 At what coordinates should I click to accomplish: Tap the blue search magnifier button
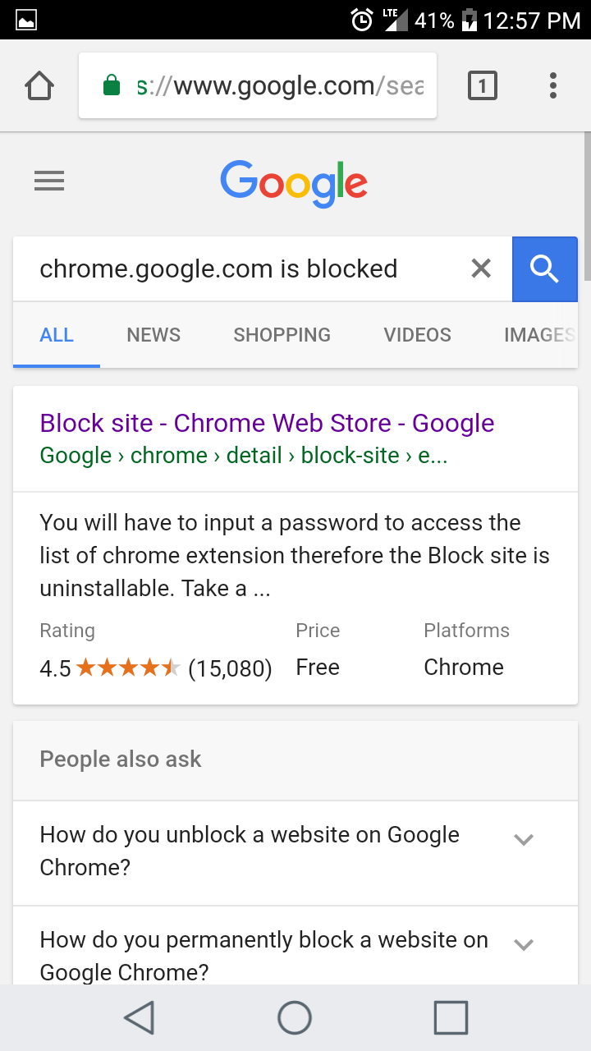coord(545,268)
